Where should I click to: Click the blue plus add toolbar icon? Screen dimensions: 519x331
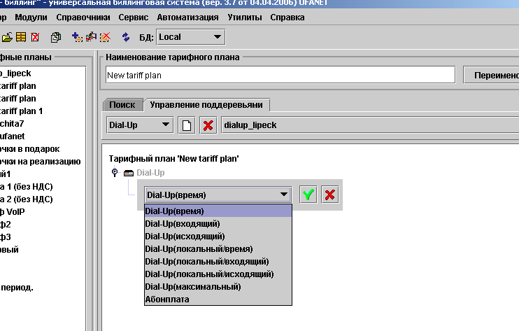(x=77, y=36)
